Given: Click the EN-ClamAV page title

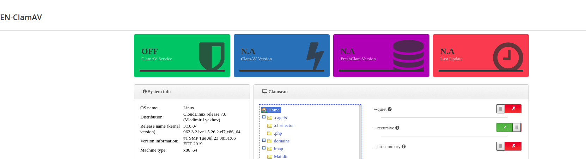Looking at the screenshot, I should point(21,17).
